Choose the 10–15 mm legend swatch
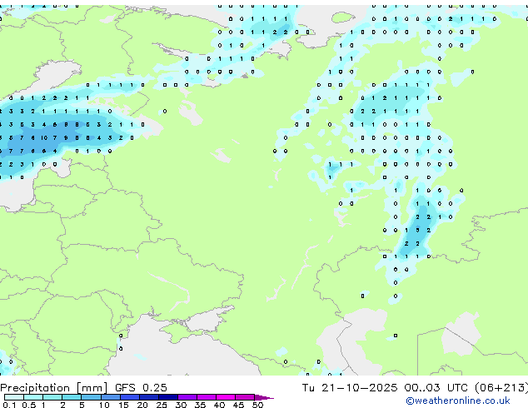 point(110,397)
